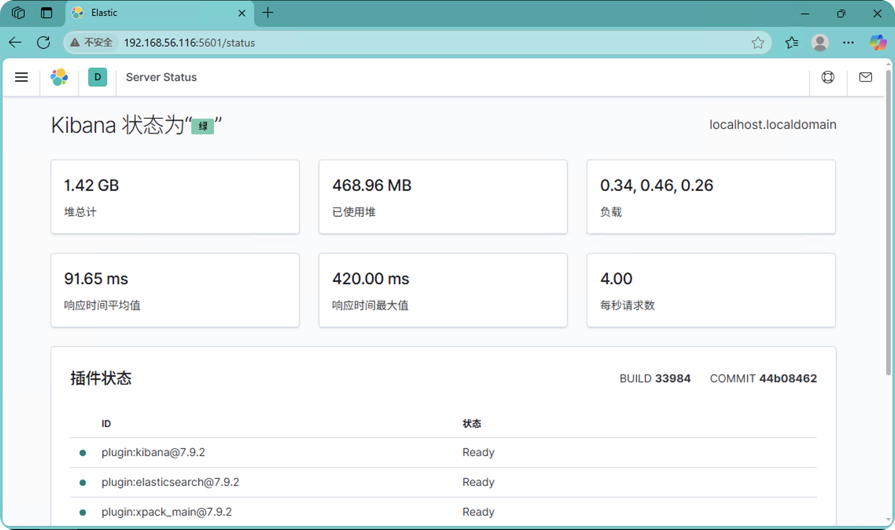Click the not secure site warning

coord(91,42)
